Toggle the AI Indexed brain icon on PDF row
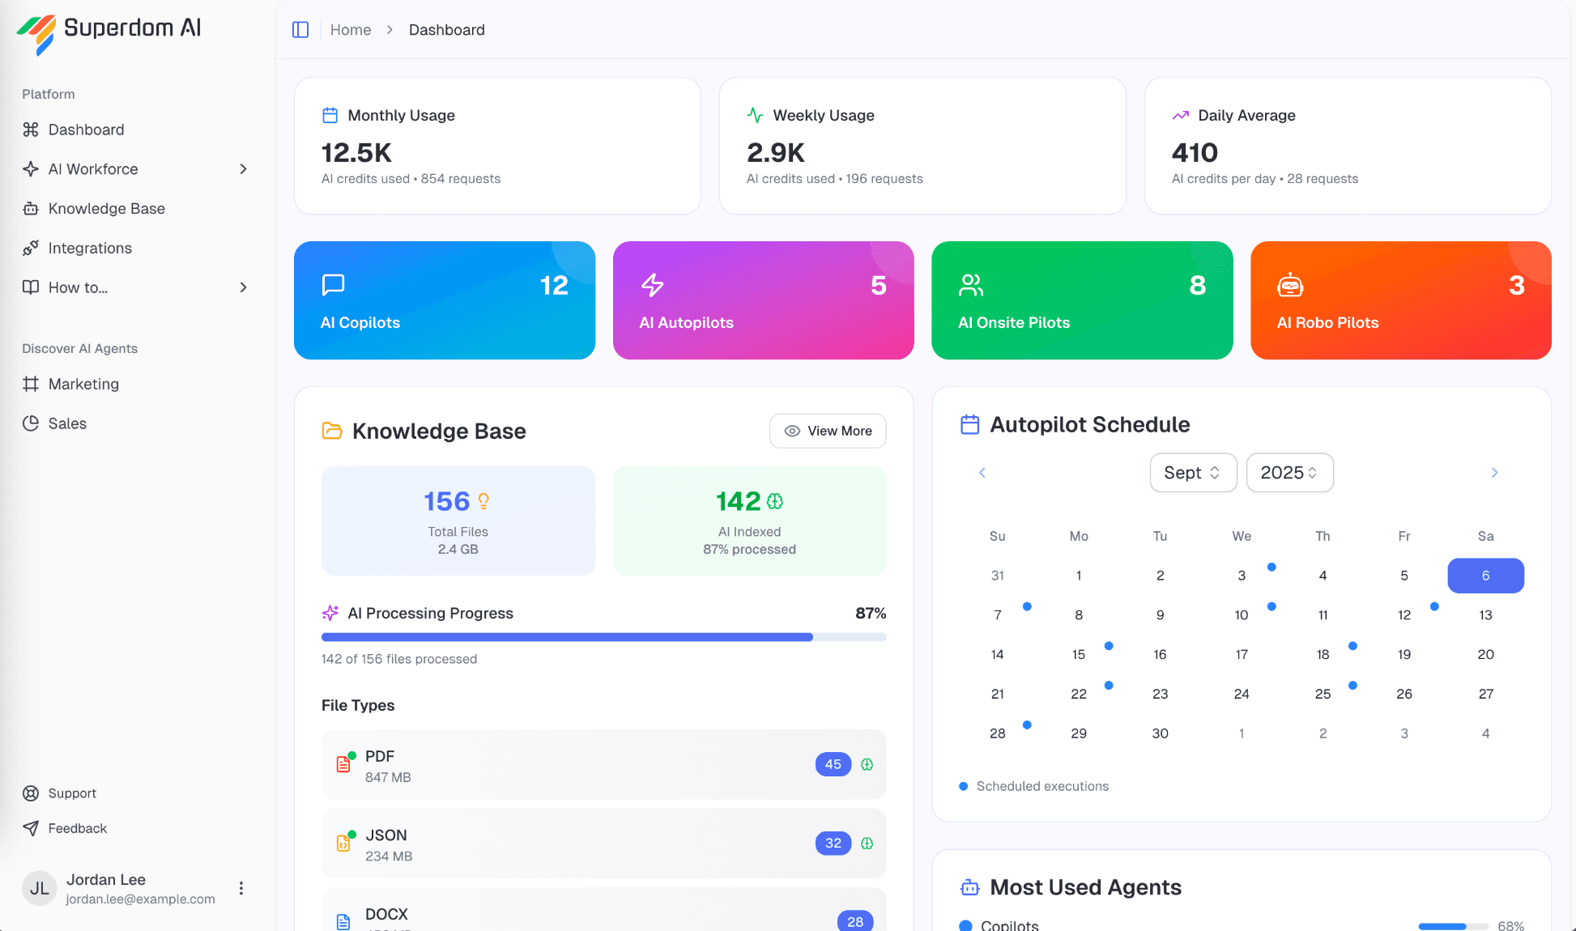 [x=867, y=763]
